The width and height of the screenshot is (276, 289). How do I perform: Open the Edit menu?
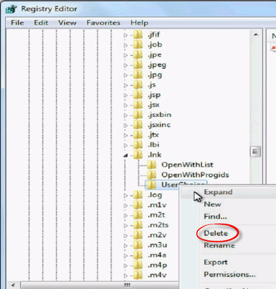[41, 22]
